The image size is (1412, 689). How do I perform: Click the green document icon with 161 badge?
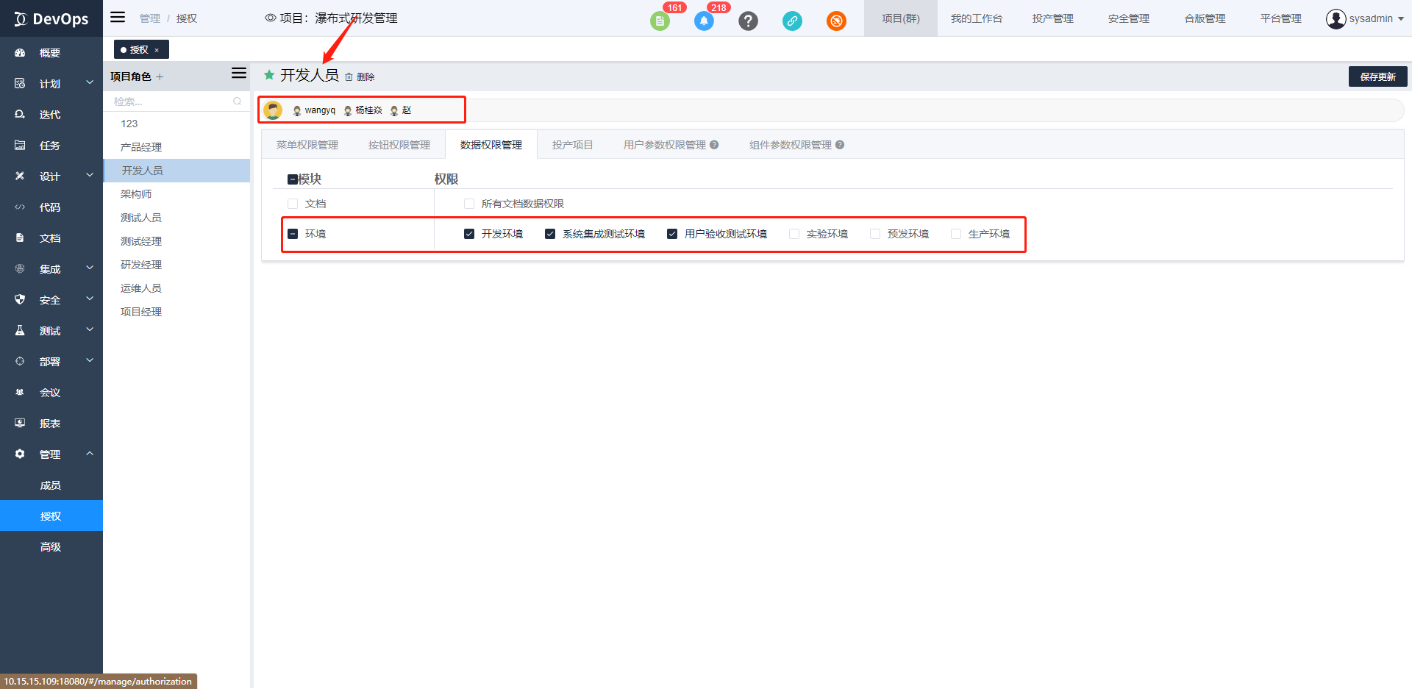pos(660,21)
